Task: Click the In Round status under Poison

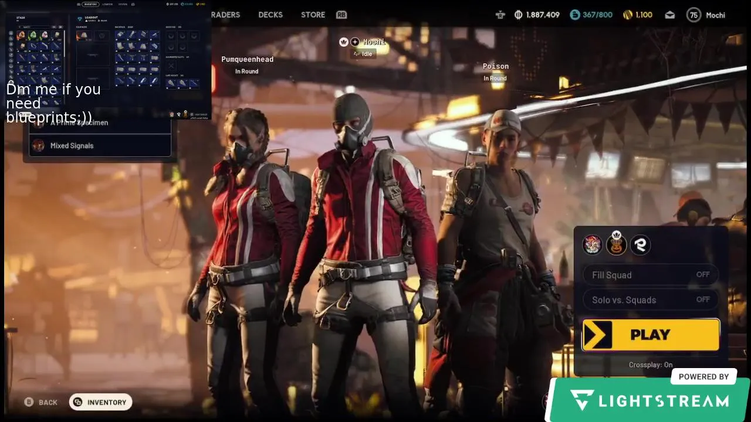Action: (495, 79)
